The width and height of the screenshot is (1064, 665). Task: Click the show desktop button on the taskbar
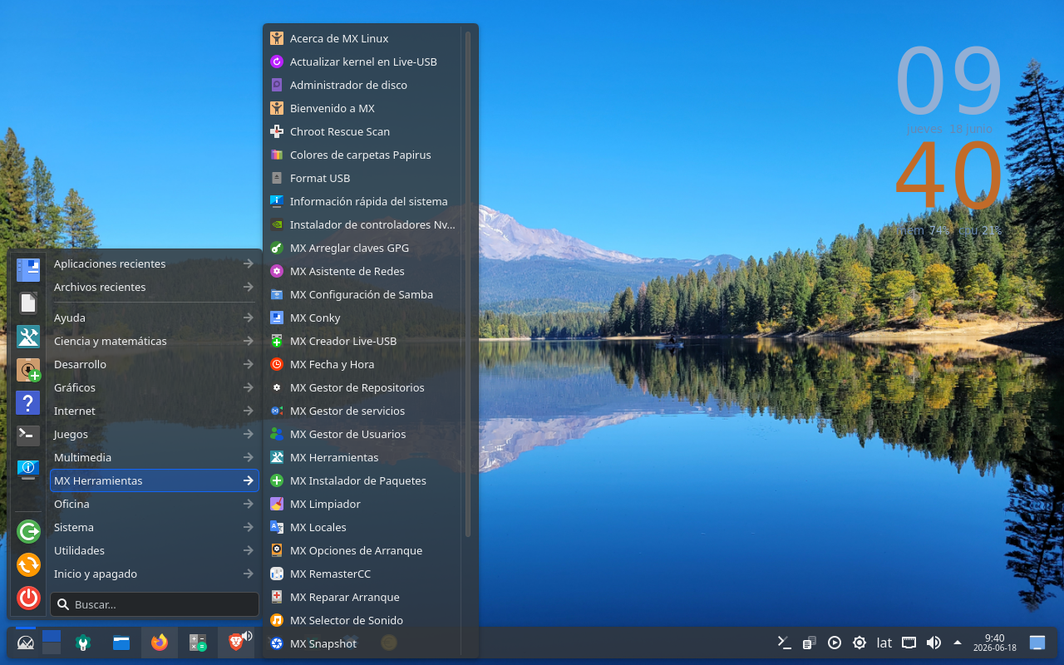tap(1037, 643)
